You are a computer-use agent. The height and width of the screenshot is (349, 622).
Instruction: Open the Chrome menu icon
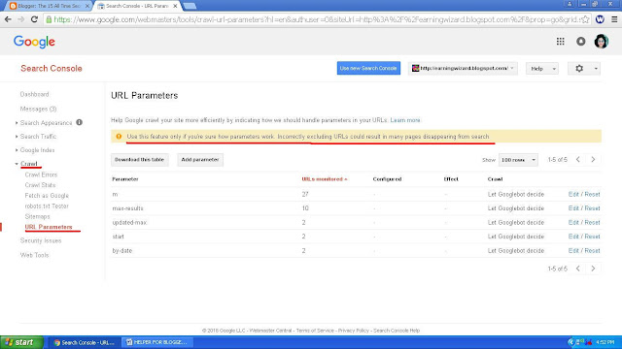[x=614, y=19]
